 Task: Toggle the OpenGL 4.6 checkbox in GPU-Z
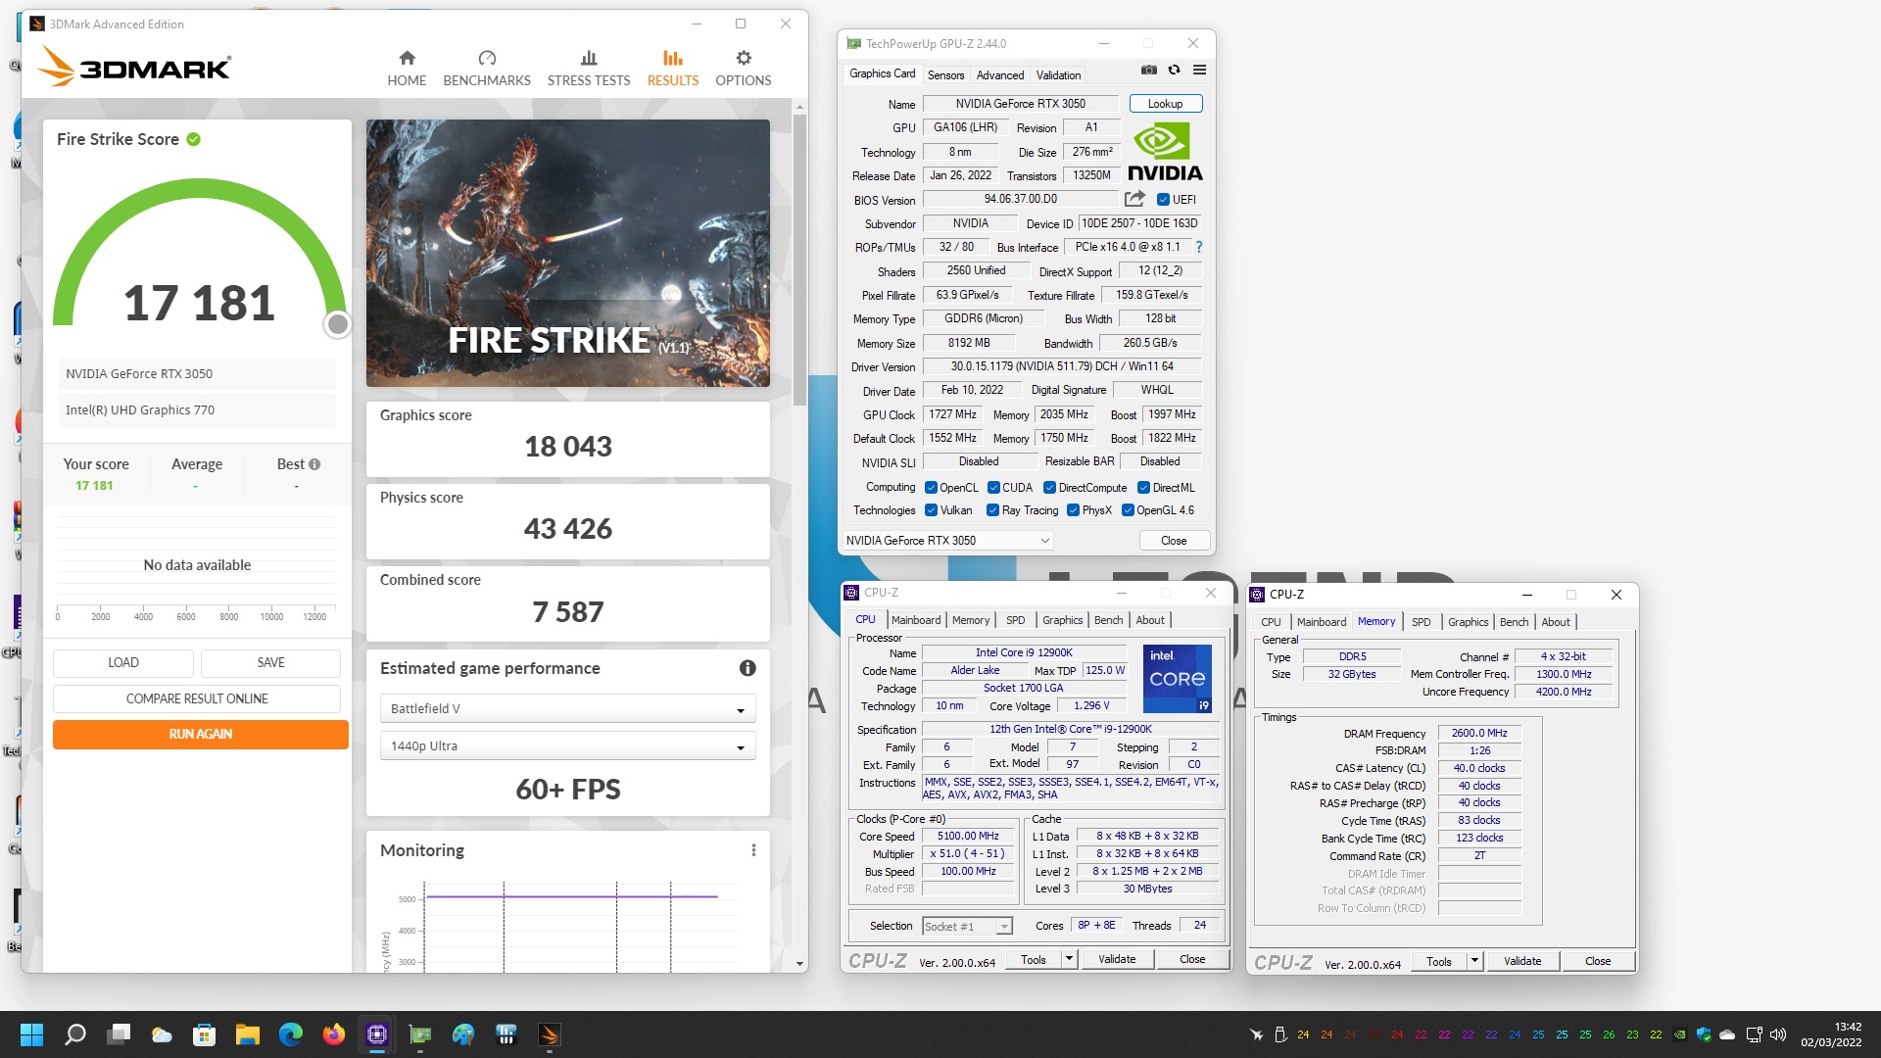[x=1128, y=510]
